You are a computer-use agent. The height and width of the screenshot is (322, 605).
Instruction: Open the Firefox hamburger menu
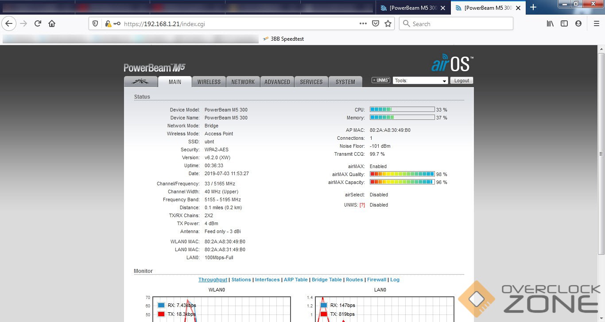(596, 24)
